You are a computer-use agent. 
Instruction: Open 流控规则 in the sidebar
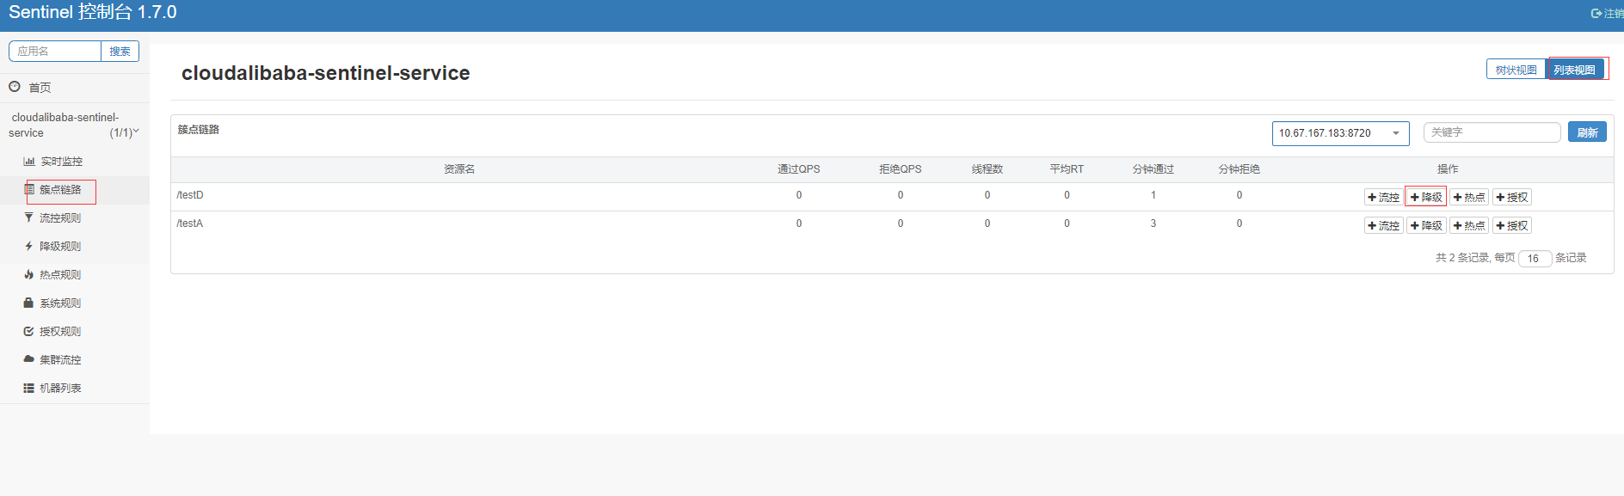click(60, 218)
